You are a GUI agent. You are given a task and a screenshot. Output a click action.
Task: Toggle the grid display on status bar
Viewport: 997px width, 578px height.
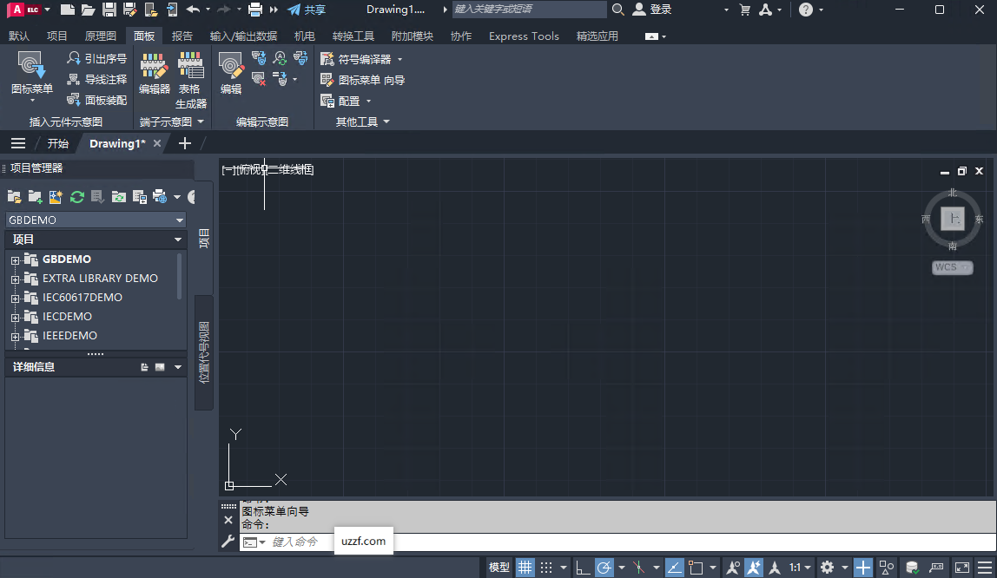(x=525, y=566)
